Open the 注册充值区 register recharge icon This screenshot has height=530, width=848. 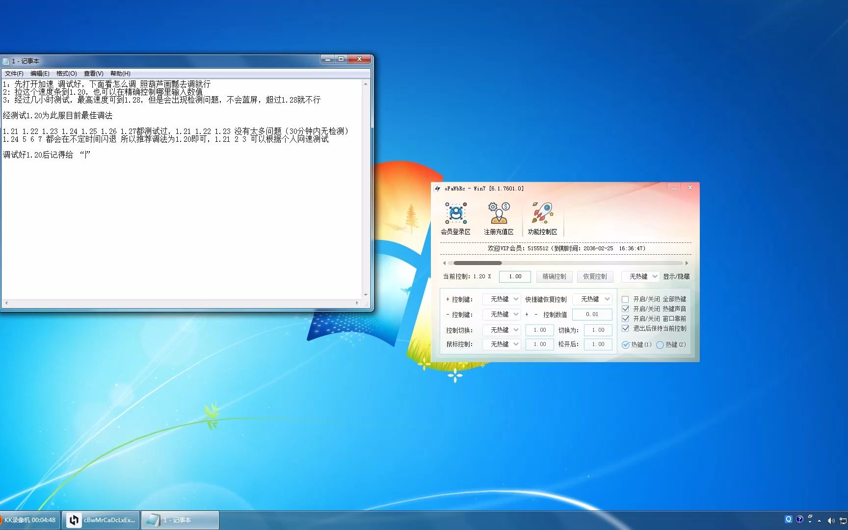point(499,219)
